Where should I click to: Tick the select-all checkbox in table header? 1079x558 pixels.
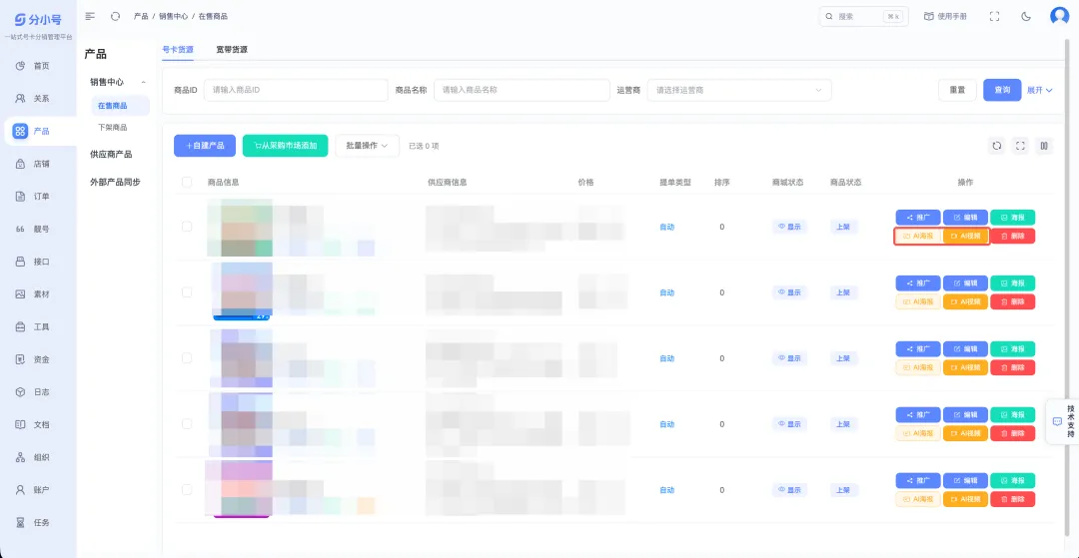(x=187, y=182)
